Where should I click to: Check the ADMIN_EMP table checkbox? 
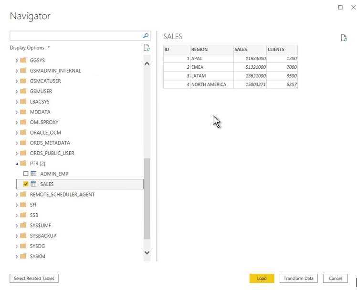tap(26, 174)
